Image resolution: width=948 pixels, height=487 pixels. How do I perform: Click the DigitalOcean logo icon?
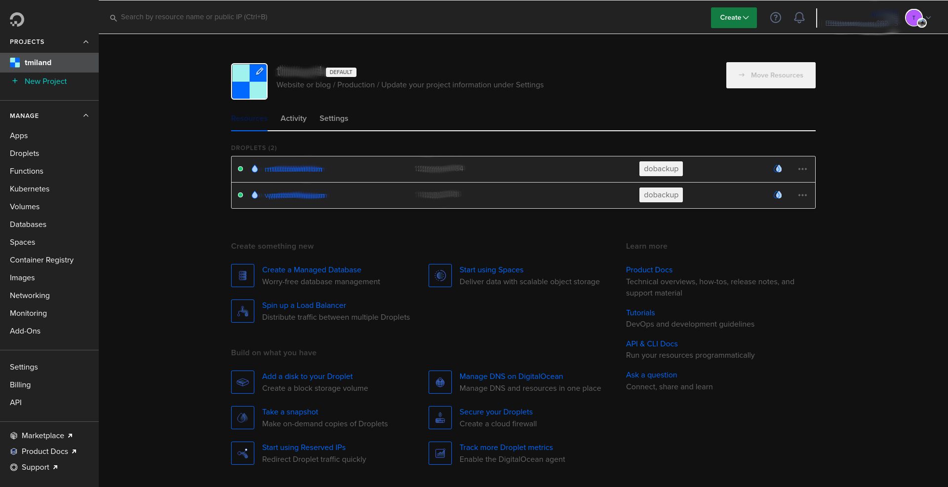[17, 19]
